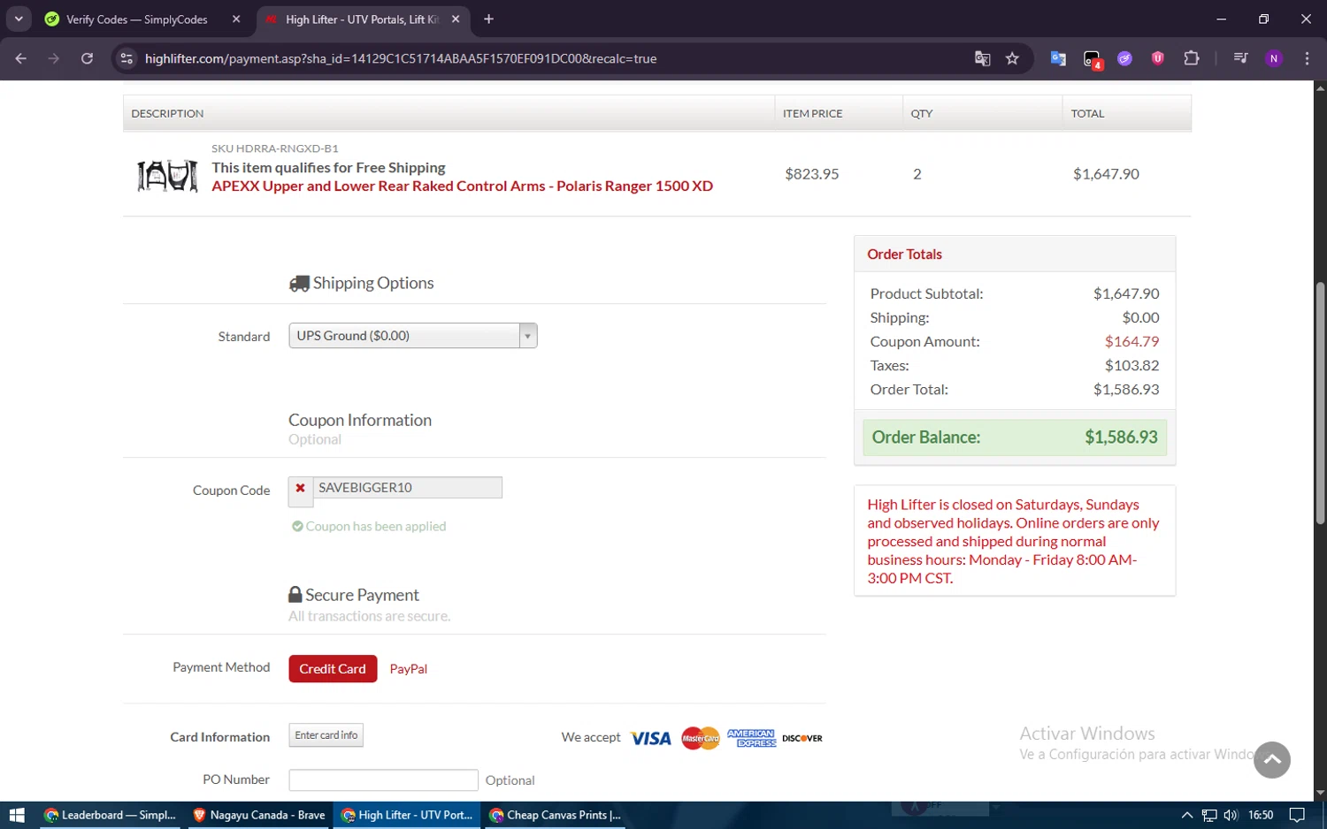Reload the current page

pyautogui.click(x=87, y=58)
